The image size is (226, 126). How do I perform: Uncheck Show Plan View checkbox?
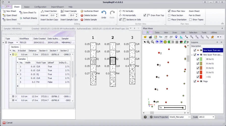click(x=169, y=11)
